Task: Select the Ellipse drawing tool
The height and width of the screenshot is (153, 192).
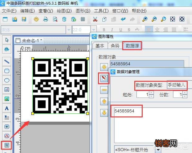Action: tap(7, 80)
